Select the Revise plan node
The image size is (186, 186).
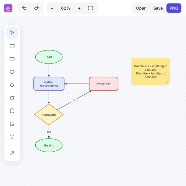pyautogui.click(x=104, y=84)
